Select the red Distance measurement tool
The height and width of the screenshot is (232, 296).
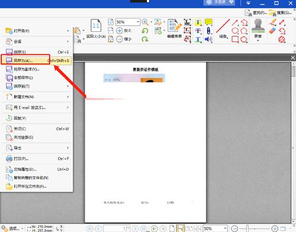coord(282,22)
